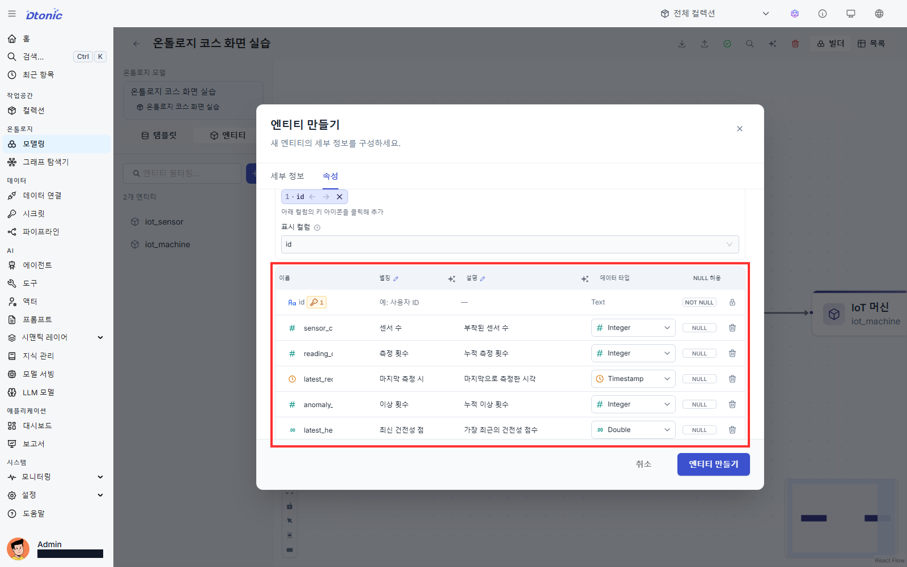Click the create entity button
The width and height of the screenshot is (907, 567).
coord(714,464)
